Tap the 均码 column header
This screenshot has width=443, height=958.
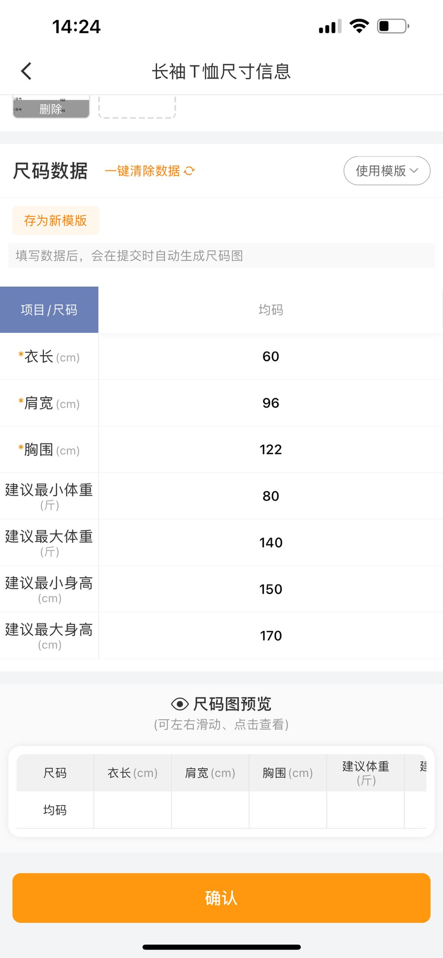point(271,310)
